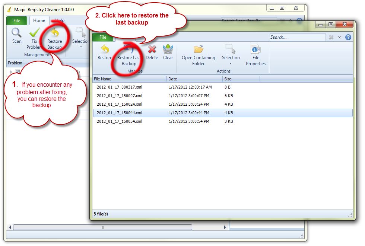The image size is (365, 246).
Task: Sort by the Size column header
Action: click(x=241, y=79)
